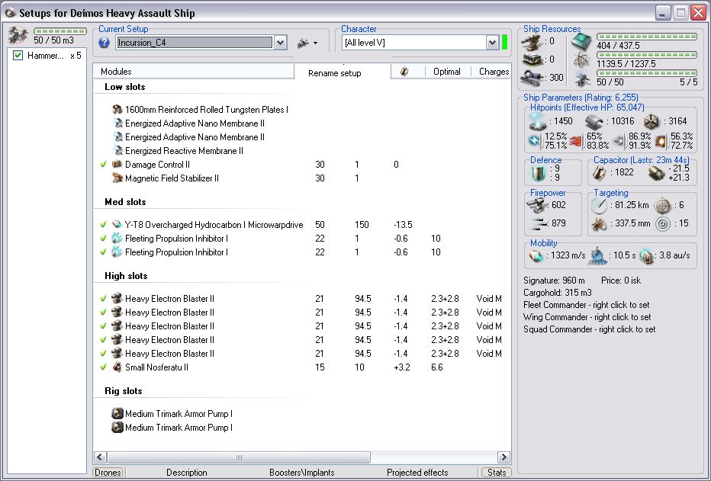Viewport: 711px width, 481px height.
Task: Click the Magnetic Field Stabilizer II icon
Action: 117,178
